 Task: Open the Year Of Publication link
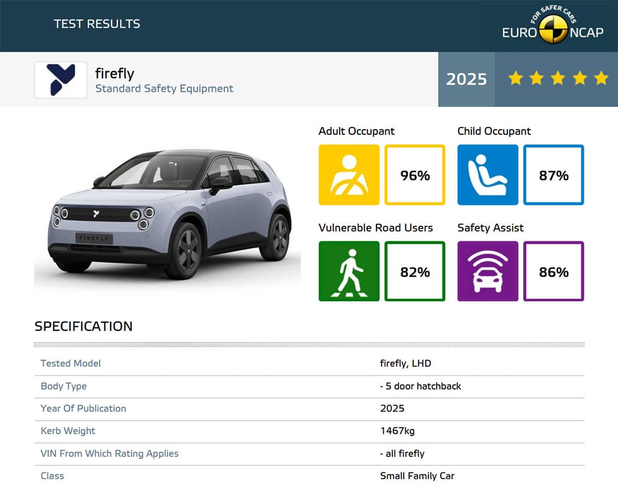pos(83,409)
